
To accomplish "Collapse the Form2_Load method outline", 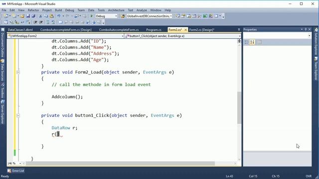I will pos(18,72).
